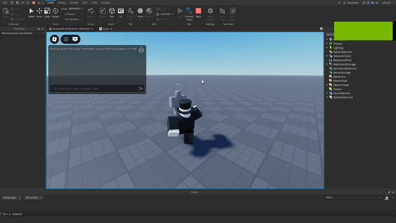396x223 pixels.
Task: Open the FILE menu
Action: coord(5,3)
